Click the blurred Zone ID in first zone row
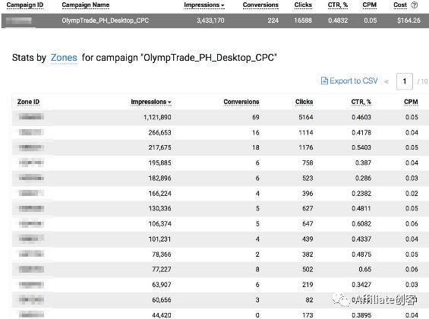429x319 pixels. click(x=31, y=118)
